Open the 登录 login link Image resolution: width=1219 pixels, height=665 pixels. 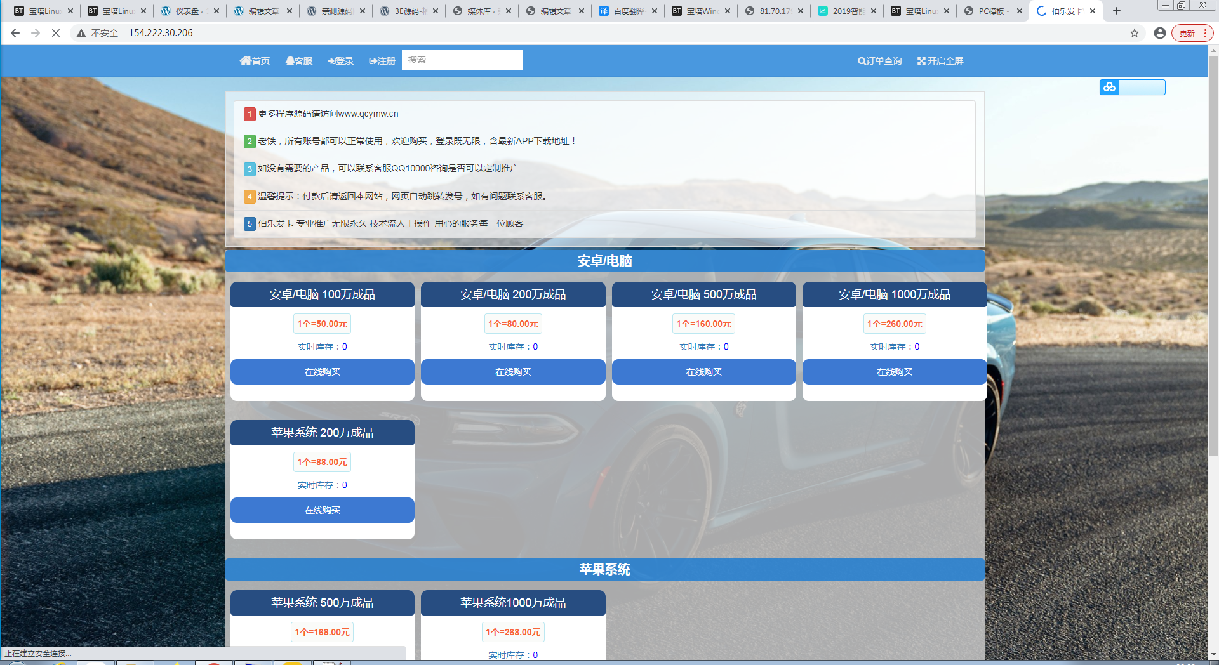click(x=341, y=61)
